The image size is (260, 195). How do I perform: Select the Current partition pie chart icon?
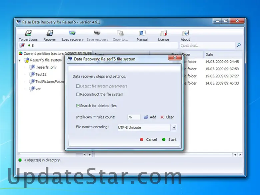(21, 53)
